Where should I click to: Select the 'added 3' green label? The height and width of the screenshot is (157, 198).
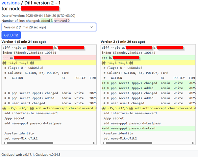click(47, 21)
